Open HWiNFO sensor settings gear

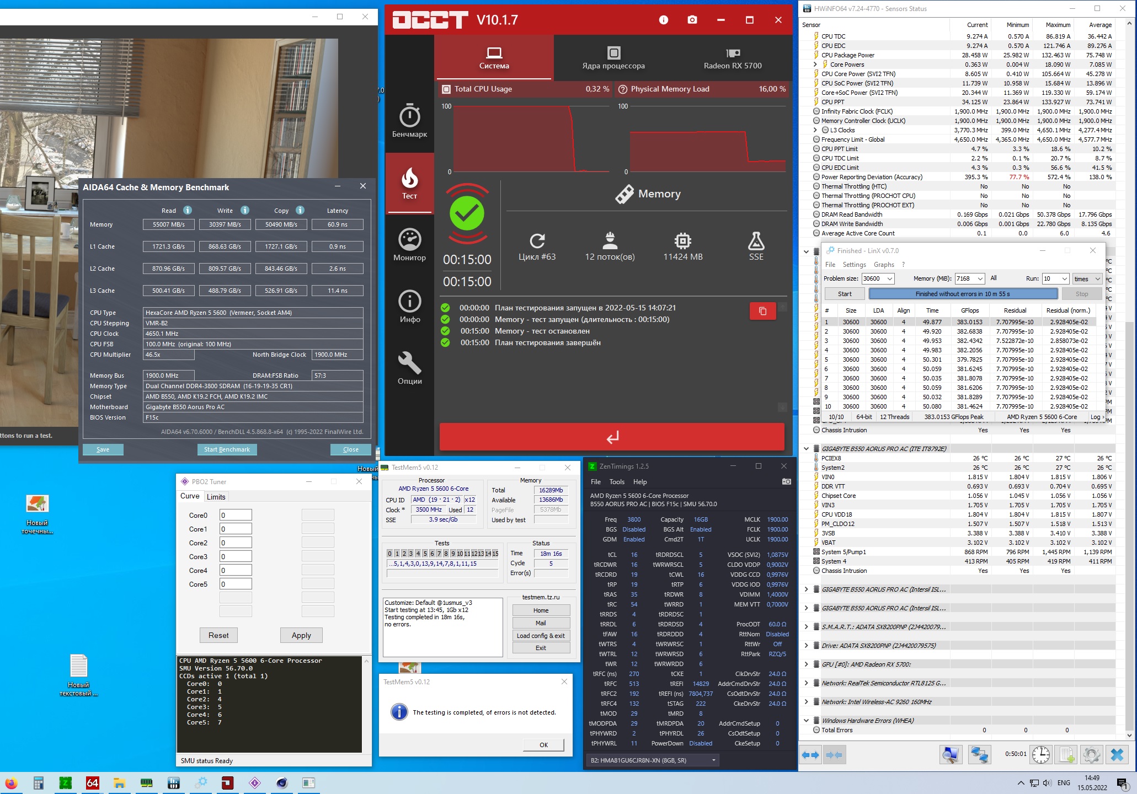1091,755
